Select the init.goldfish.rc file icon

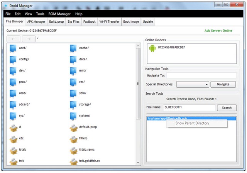(x=74, y=162)
